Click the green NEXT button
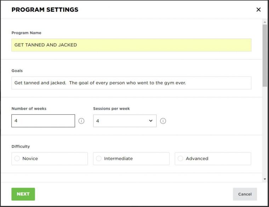The width and height of the screenshot is (269, 207). 23,194
